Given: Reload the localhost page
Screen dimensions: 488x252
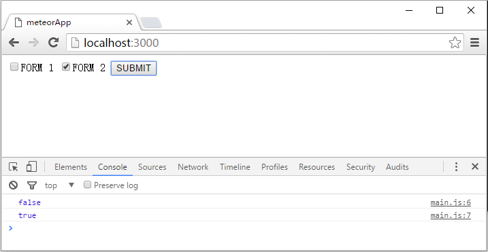Looking at the screenshot, I should pos(54,42).
